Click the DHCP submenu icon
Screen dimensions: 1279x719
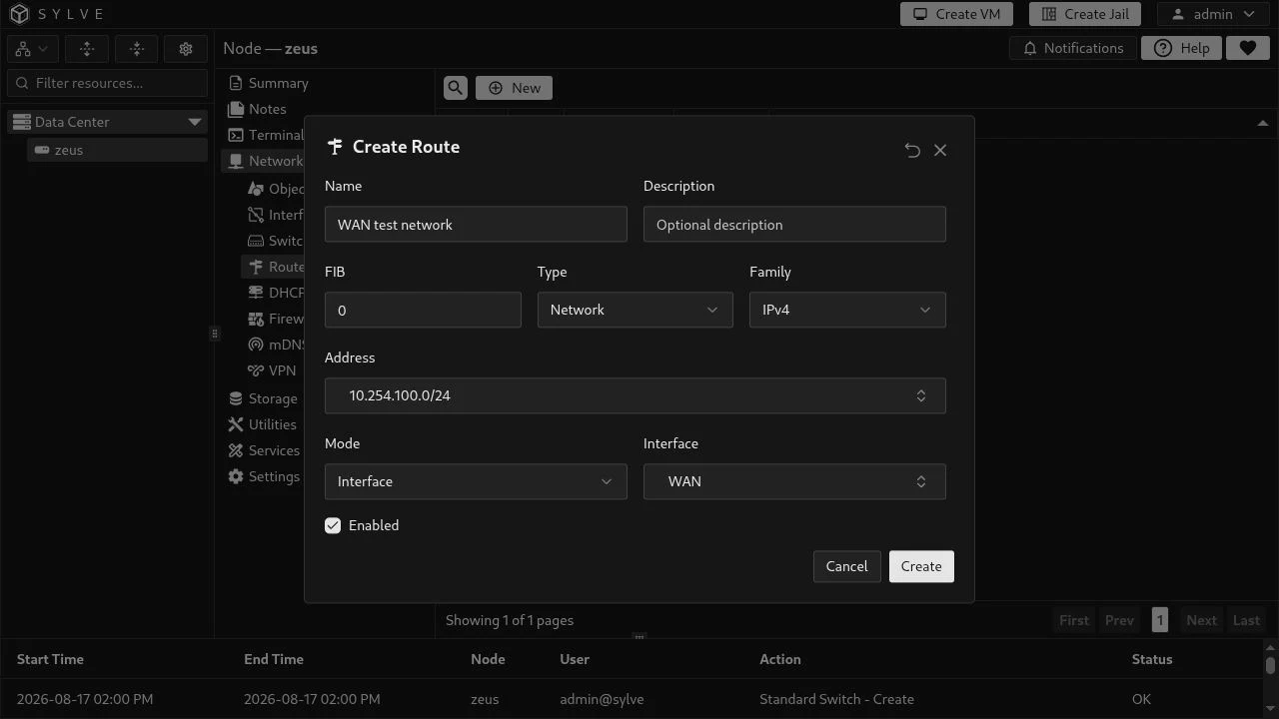(x=256, y=293)
